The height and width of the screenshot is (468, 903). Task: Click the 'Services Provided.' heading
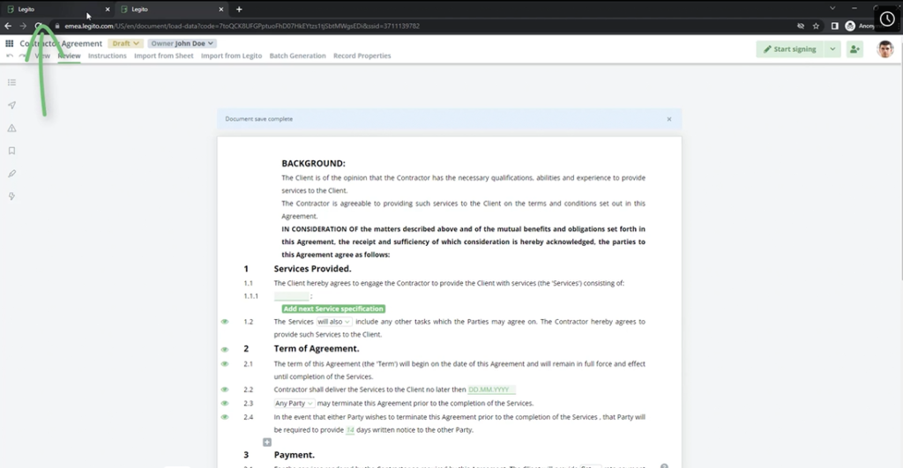(x=313, y=269)
